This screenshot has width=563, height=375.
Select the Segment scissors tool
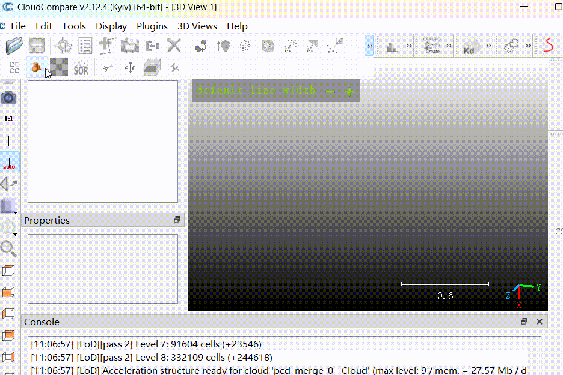click(x=107, y=67)
